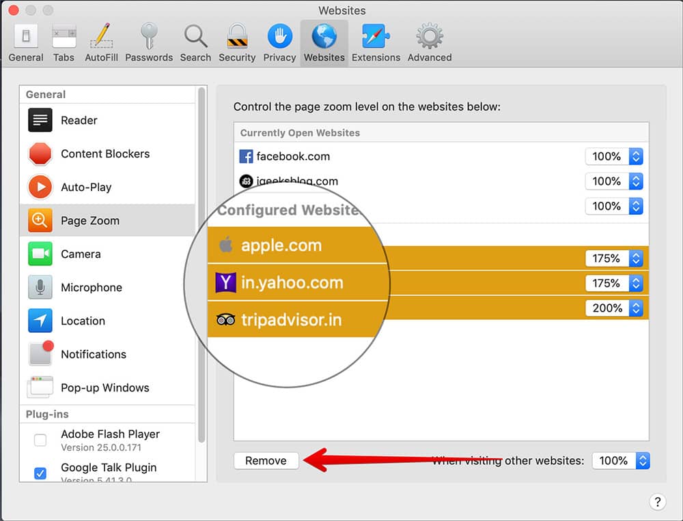This screenshot has height=521, width=683.
Task: Increase tripadvisor.in zoom using its stepper
Action: click(x=637, y=305)
